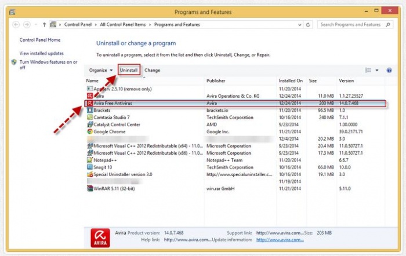Click the Camtasia Studio 7 icon
The image size is (406, 256).
(90, 118)
